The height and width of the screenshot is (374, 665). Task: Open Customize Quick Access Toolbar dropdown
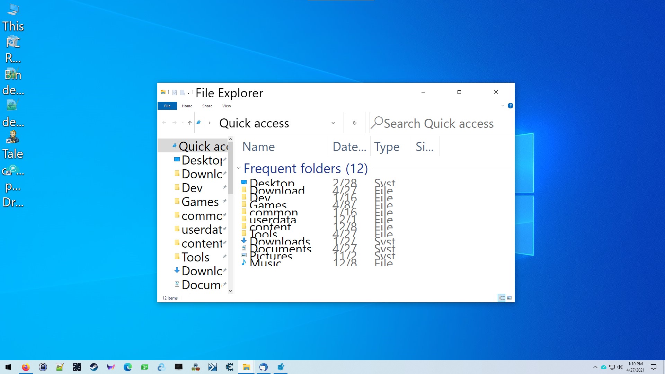coord(188,92)
